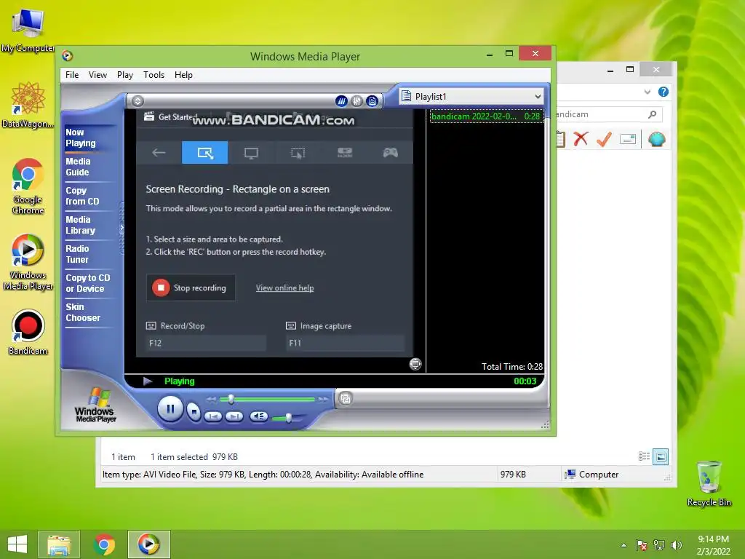Open the Help menu

[x=183, y=75]
